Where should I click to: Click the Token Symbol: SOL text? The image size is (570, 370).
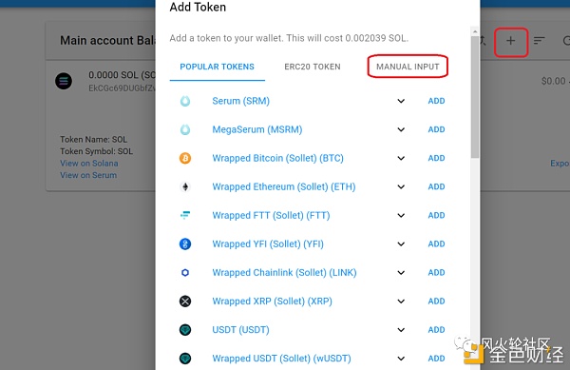96,151
